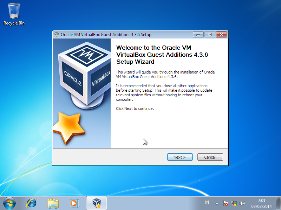Open the Windows Start menu

pyautogui.click(x=9, y=203)
